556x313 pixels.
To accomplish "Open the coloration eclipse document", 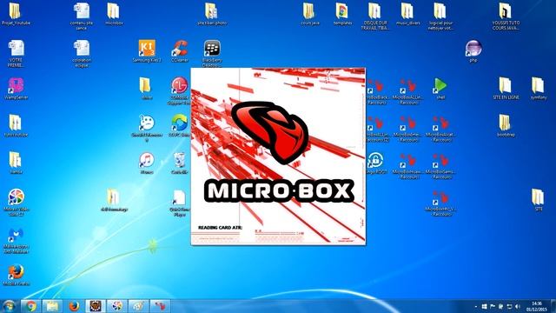I will pyautogui.click(x=82, y=54).
